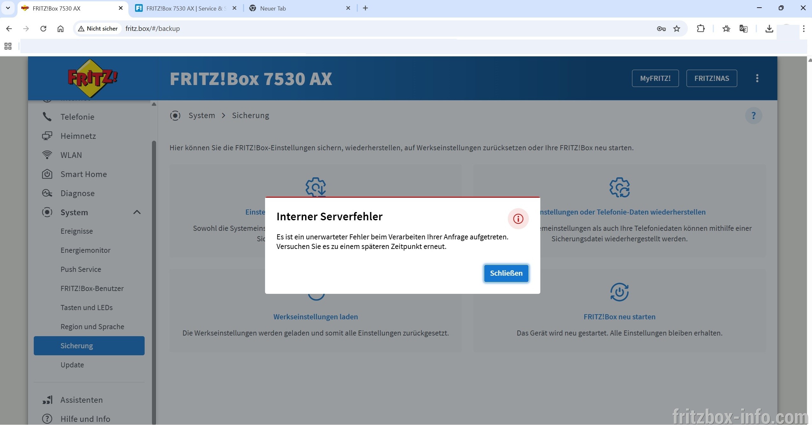Close the Interner Serverfehler dialog via Schließen
The height and width of the screenshot is (425, 812).
tap(506, 273)
